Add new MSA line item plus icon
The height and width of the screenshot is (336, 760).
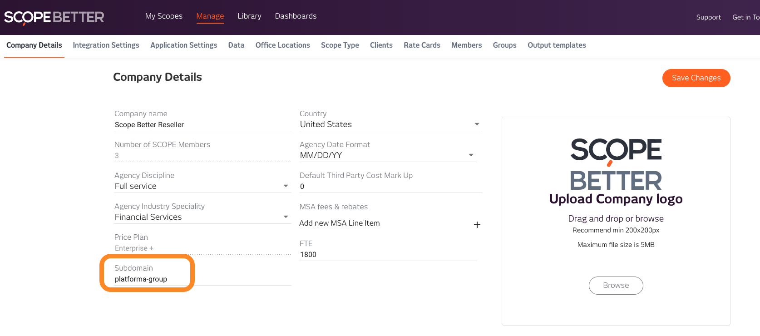pyautogui.click(x=477, y=225)
